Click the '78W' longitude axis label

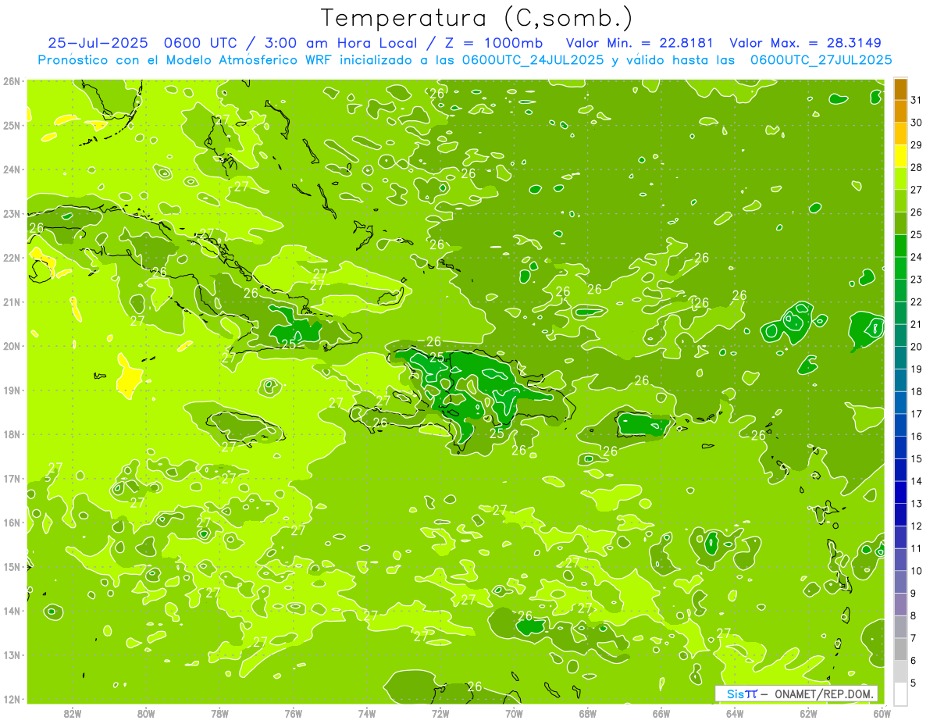tap(219, 713)
